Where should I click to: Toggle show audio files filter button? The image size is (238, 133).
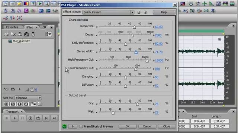6,104
